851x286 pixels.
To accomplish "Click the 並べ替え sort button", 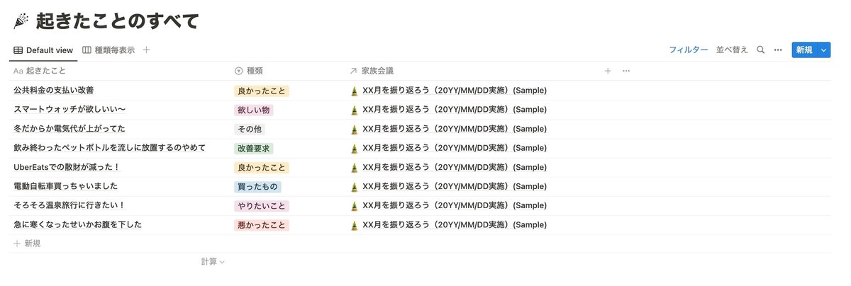I will (x=732, y=50).
